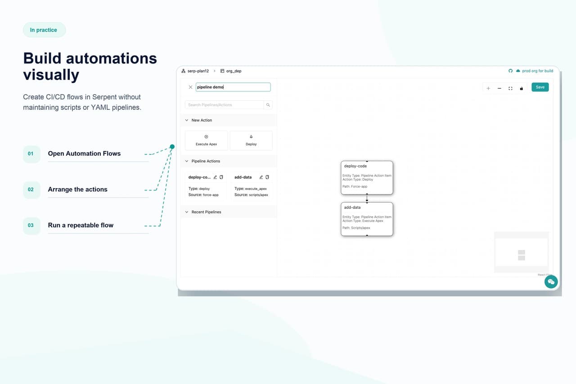Viewport: 576px width, 384px height.
Task: Copy the deploy-co... pipeline action
Action: (x=221, y=177)
